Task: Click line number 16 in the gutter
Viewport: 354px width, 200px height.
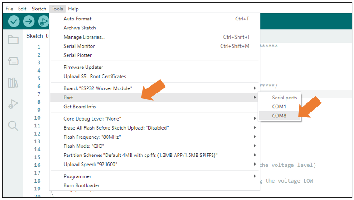Action: (37, 165)
